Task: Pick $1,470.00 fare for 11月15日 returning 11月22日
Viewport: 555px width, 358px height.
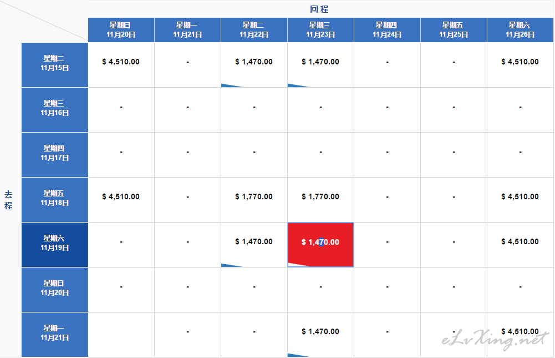Action: 254,65
